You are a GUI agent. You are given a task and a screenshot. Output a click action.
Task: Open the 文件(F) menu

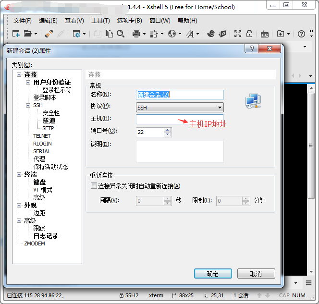(x=23, y=21)
